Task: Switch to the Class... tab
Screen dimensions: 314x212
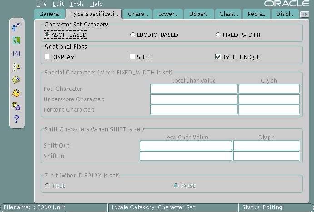Action: point(228,14)
